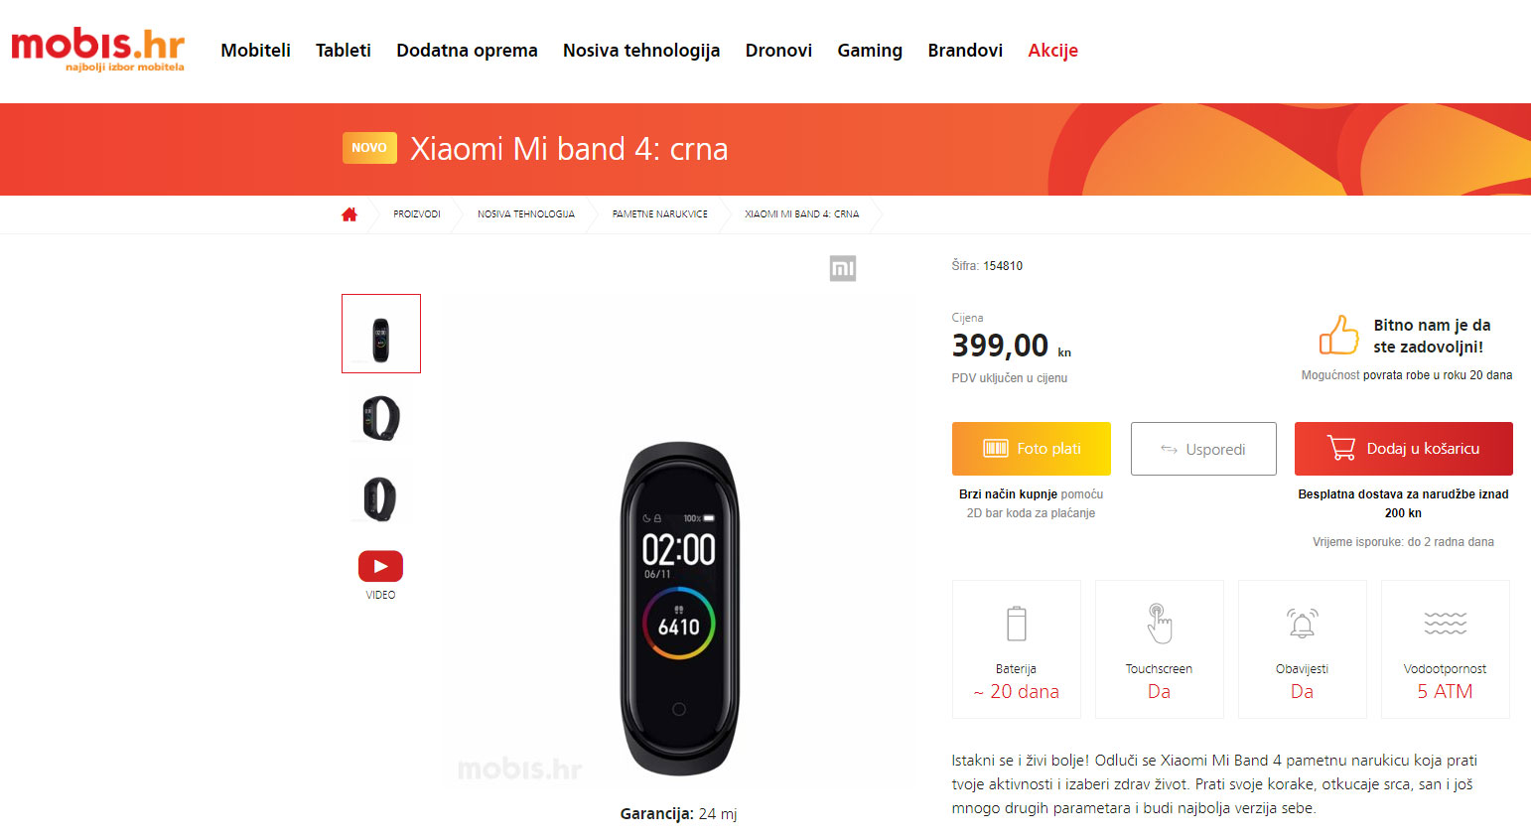Click the red home breadcrumb icon
This screenshot has height=839, width=1531.
[x=349, y=214]
